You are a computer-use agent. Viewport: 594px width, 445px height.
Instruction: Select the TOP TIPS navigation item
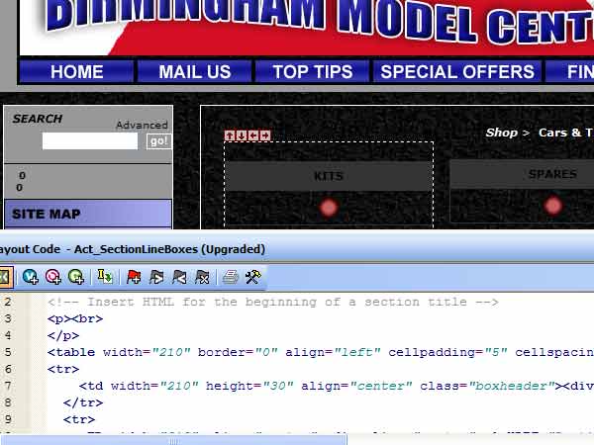pos(312,71)
